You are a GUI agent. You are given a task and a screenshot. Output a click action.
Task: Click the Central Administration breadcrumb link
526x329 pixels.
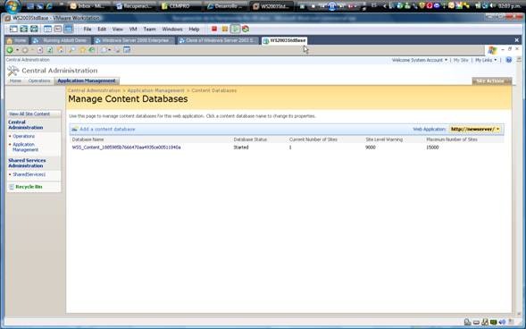coord(94,90)
